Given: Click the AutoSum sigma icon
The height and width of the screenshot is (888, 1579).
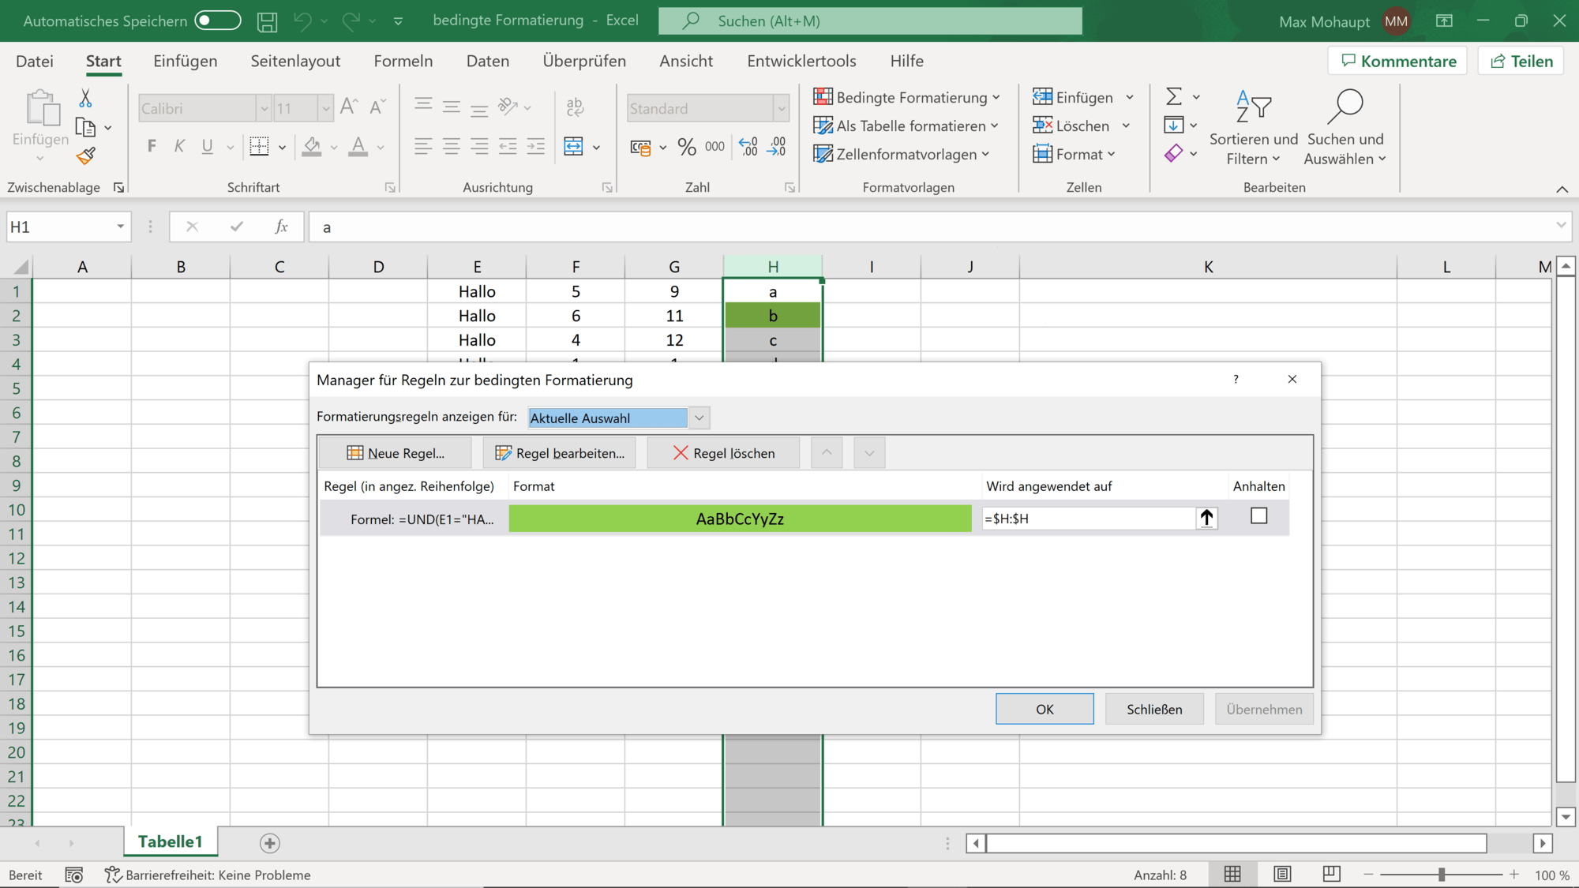Looking at the screenshot, I should 1174,96.
